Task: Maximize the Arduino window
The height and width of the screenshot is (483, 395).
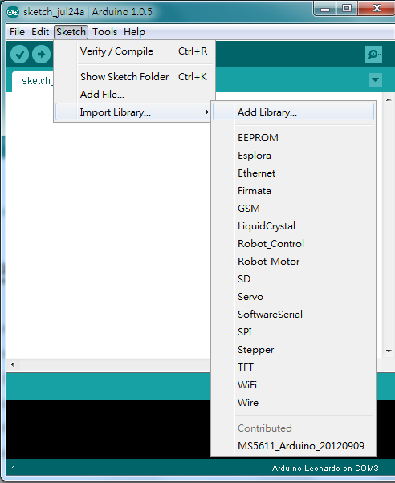Action: tap(347, 8)
